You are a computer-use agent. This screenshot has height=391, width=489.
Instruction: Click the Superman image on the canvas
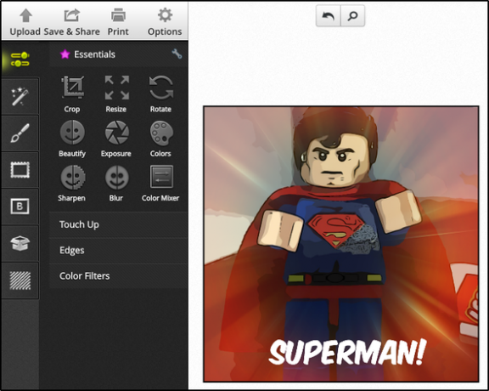point(341,244)
